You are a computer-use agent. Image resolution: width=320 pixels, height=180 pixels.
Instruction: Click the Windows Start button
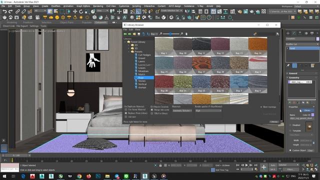(x=4, y=176)
